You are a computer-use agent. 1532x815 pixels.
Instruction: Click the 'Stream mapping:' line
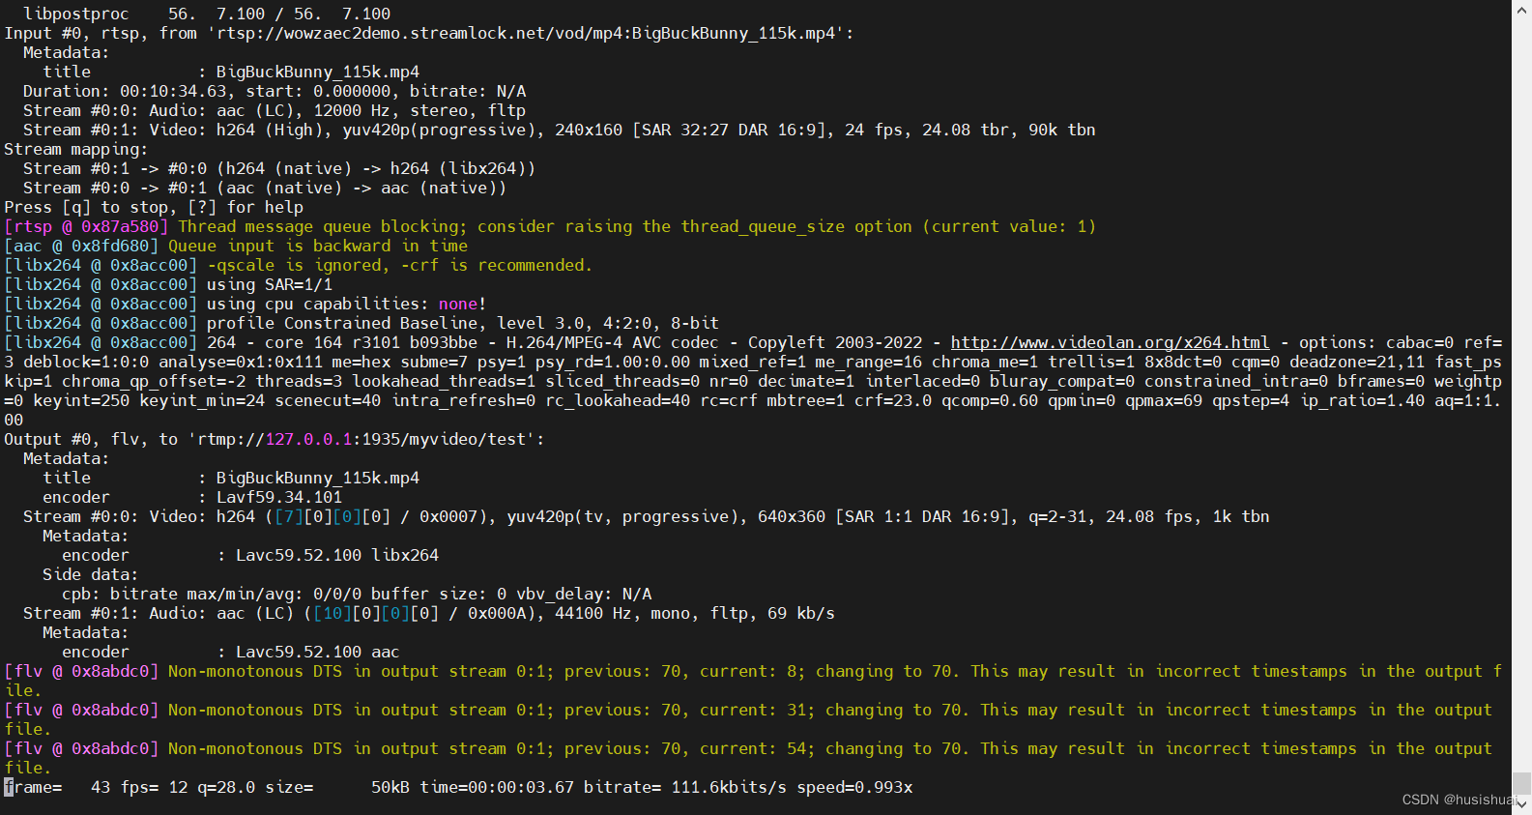[75, 149]
